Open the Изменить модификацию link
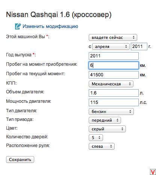 50,26
